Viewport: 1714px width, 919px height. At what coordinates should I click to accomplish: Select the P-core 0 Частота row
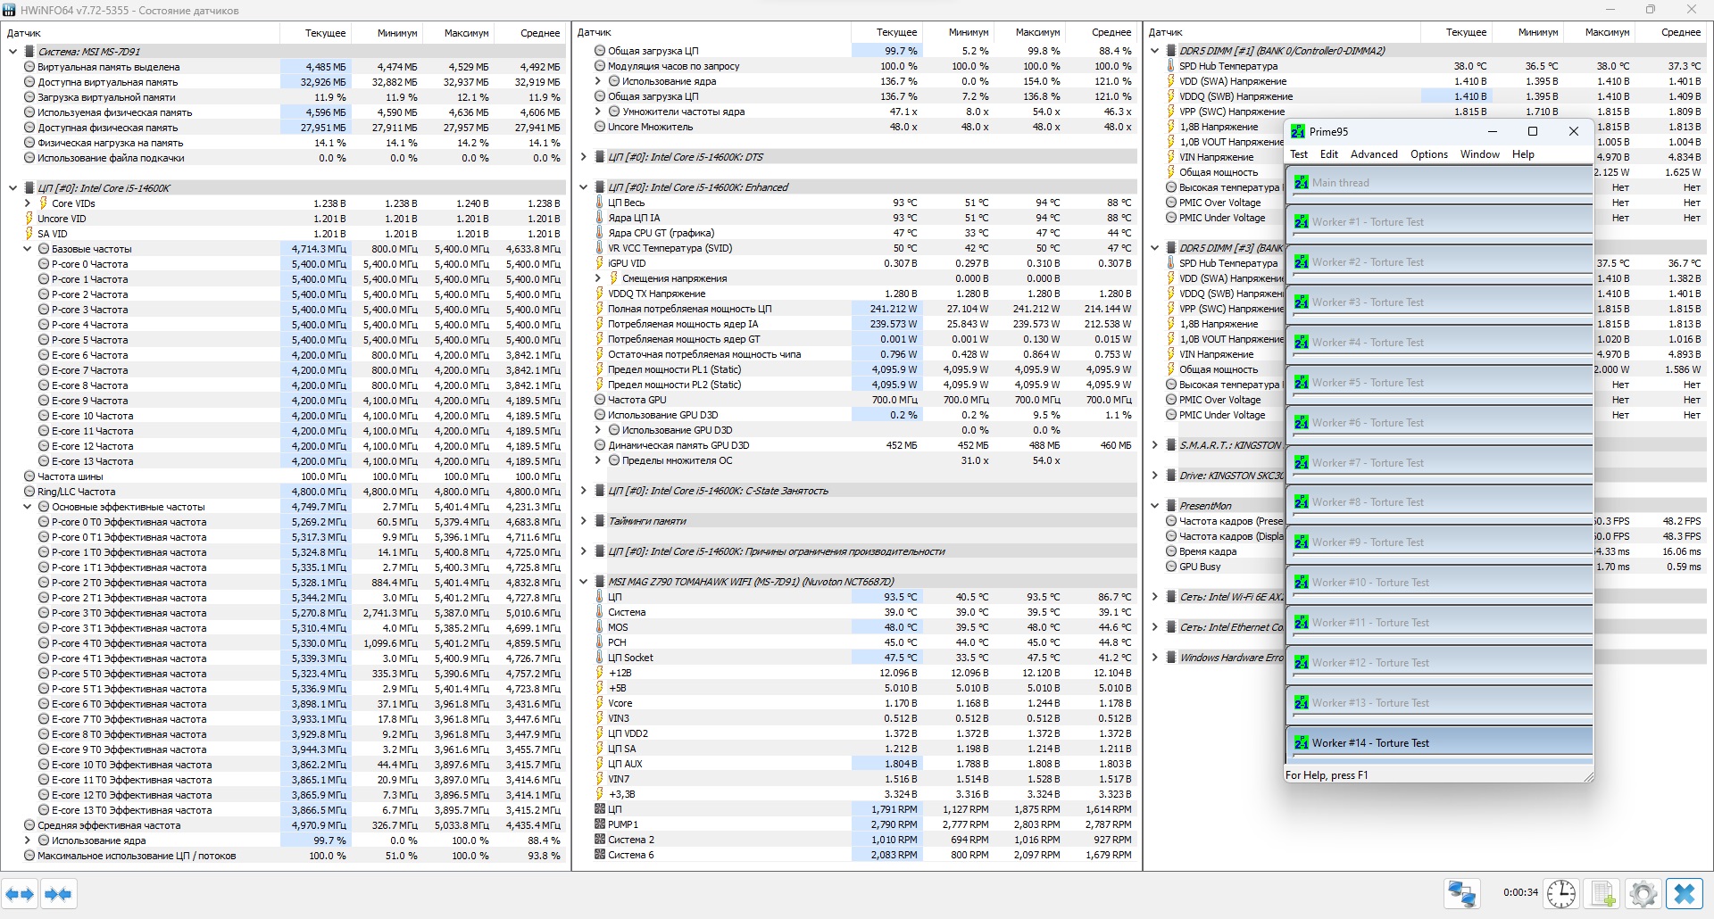point(285,264)
